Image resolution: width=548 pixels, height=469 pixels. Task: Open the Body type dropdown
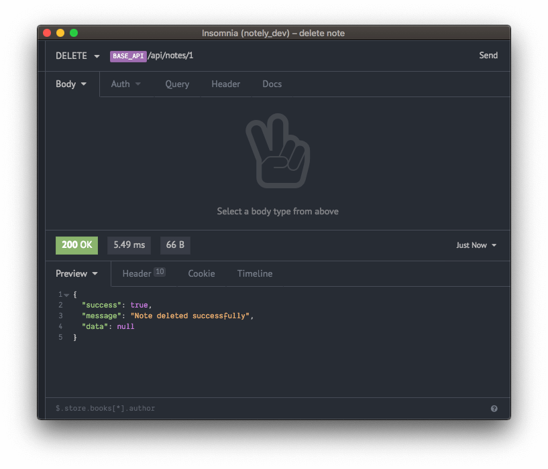click(72, 84)
